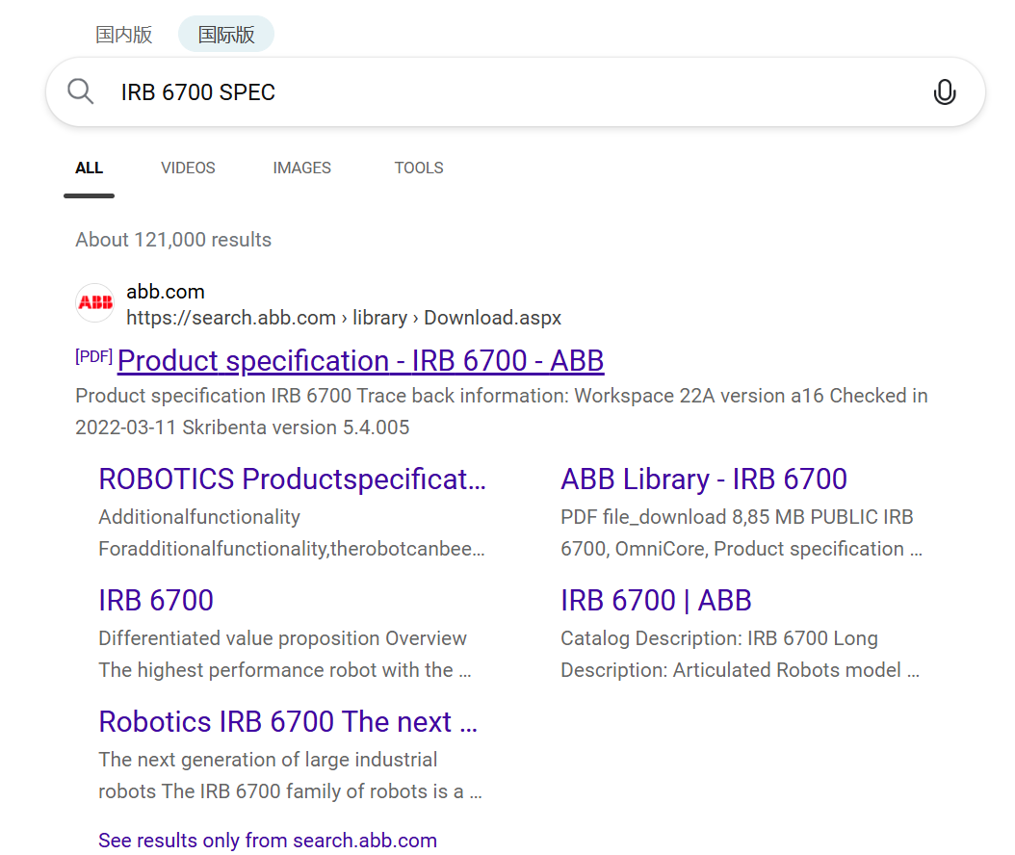Viewport: 1015px width, 855px height.
Task: Click text 'Differentiated value proposition Overview'
Action: pyautogui.click(x=282, y=638)
